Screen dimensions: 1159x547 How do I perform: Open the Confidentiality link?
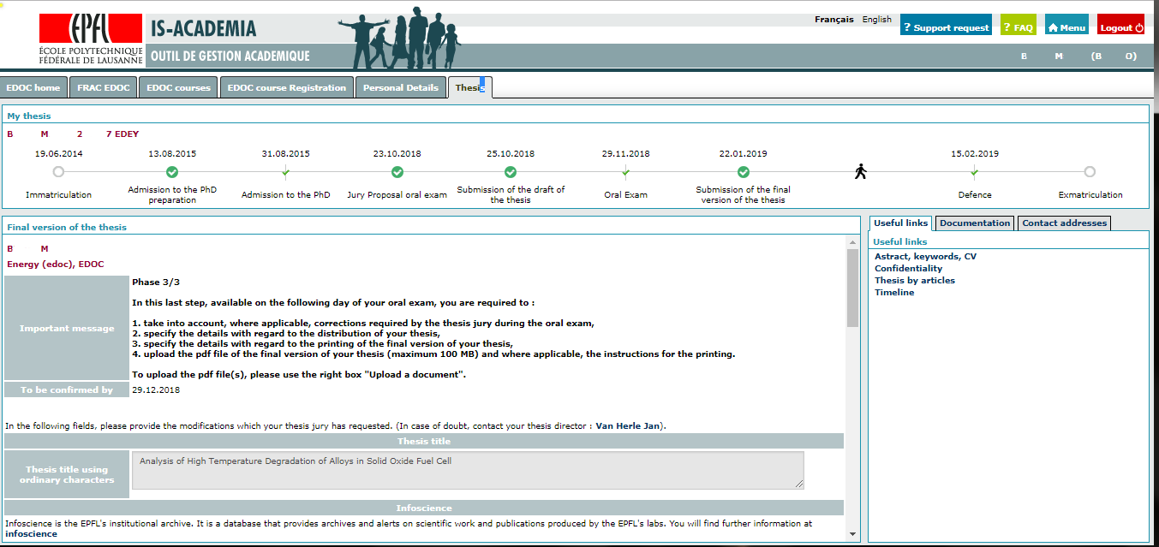tap(908, 268)
